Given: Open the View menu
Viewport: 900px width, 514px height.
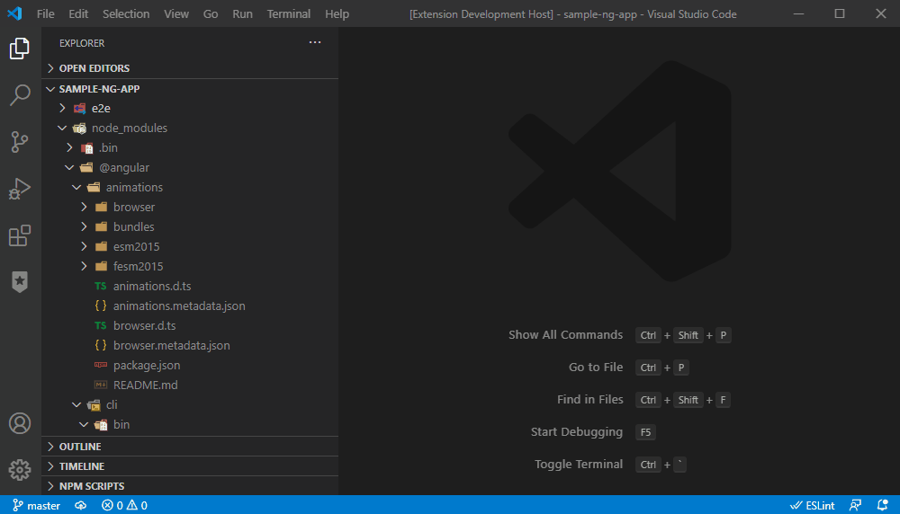Looking at the screenshot, I should coord(176,13).
